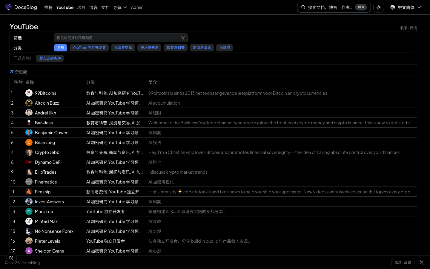Click the Fireship flame avatar

coord(29,192)
